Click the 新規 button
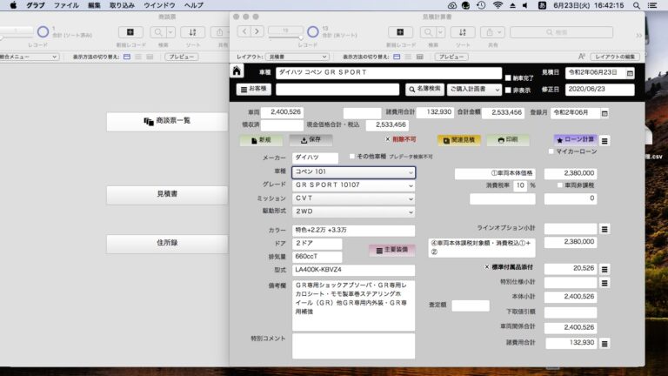Viewport: 668px width, 376px height. click(261, 140)
